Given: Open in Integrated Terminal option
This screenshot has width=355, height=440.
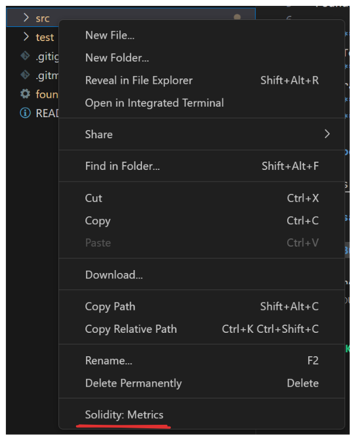Looking at the screenshot, I should (x=154, y=103).
